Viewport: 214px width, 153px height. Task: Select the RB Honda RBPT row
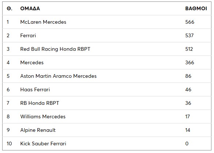pos(107,103)
